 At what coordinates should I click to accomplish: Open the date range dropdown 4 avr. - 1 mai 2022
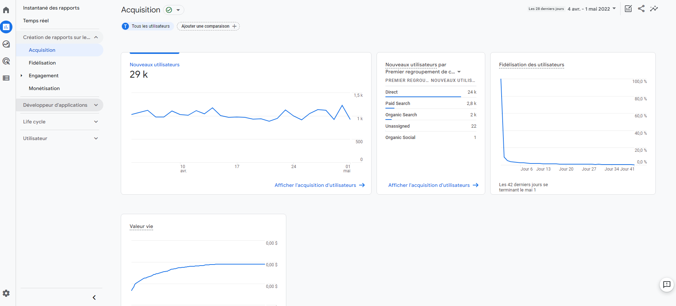(x=591, y=9)
